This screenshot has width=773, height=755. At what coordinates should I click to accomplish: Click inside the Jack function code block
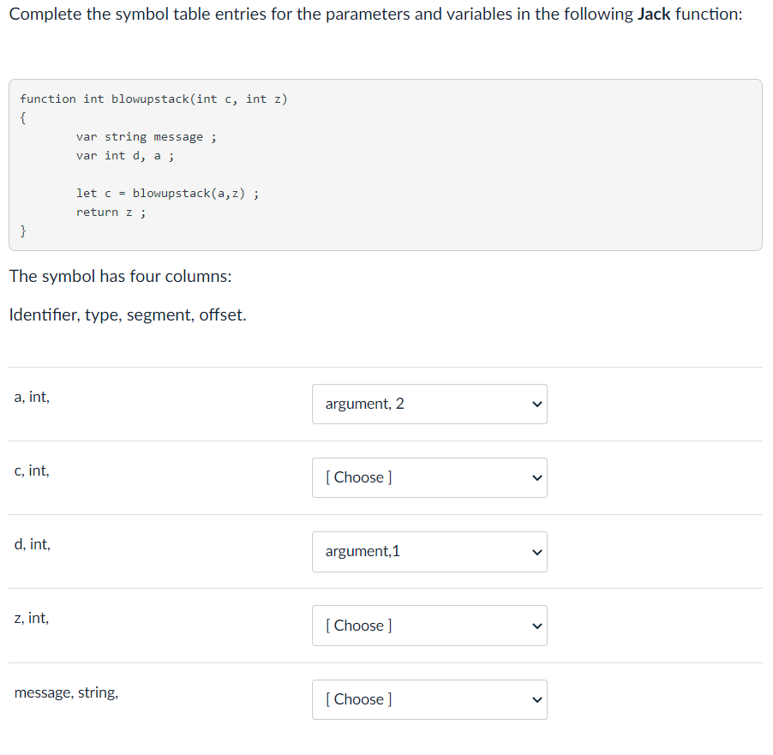[x=386, y=163]
